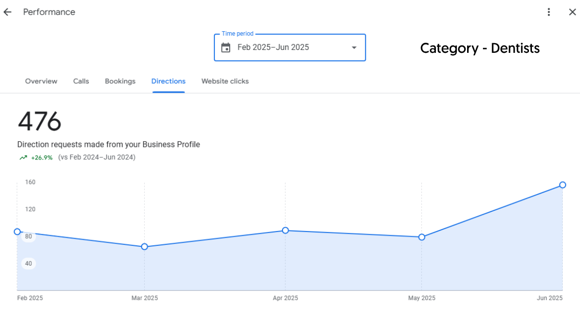Screen dimensions: 580x316
Task: Select the Apr 2025 chart point
Action: tap(285, 231)
